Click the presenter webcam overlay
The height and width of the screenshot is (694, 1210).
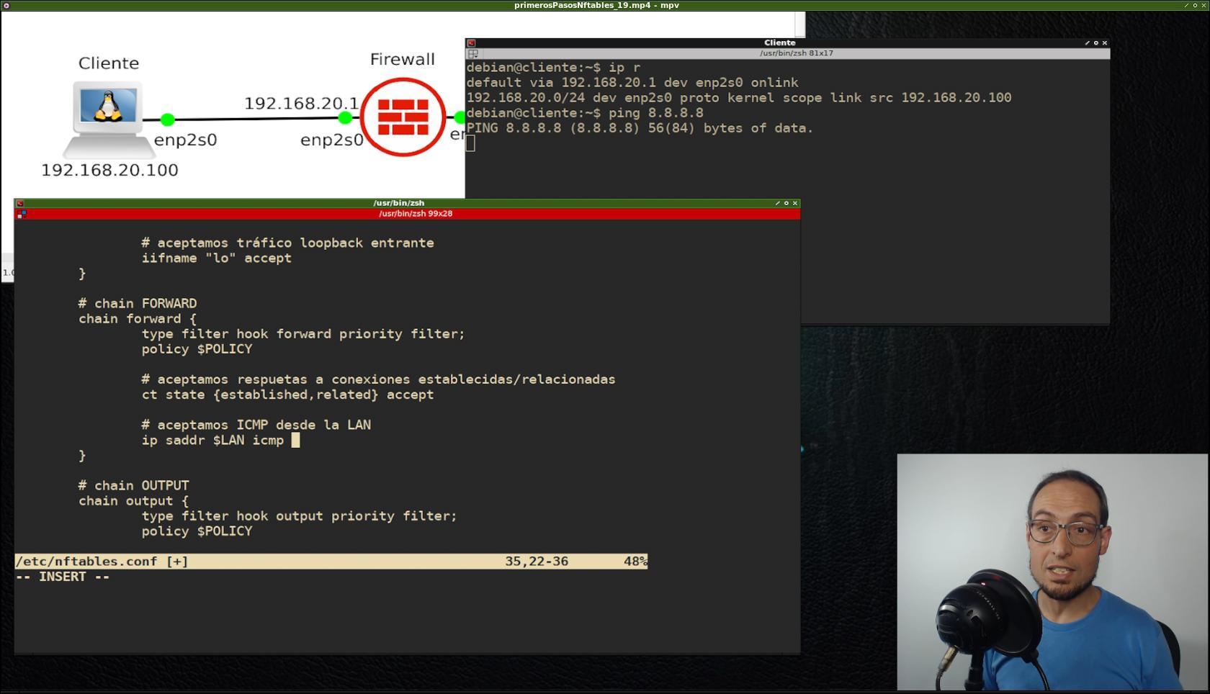pos(1052,572)
